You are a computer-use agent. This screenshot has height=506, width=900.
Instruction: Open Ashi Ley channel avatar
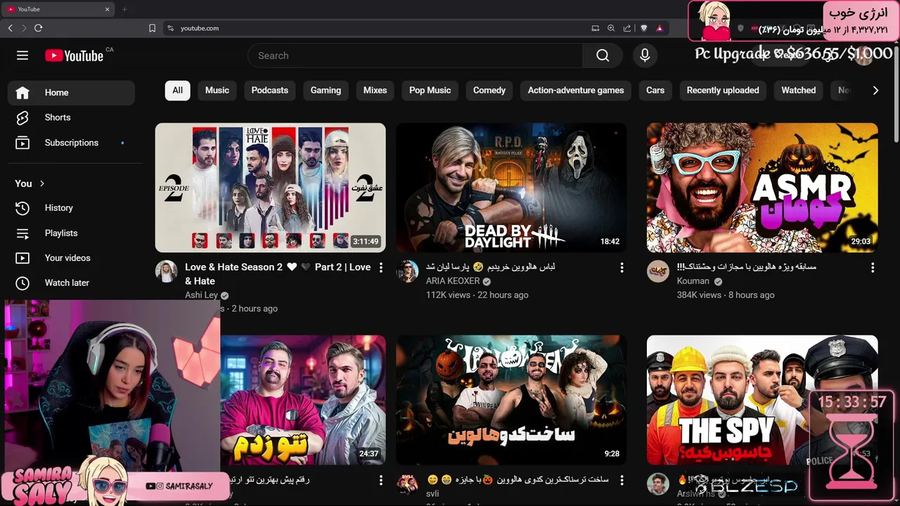[x=167, y=272]
